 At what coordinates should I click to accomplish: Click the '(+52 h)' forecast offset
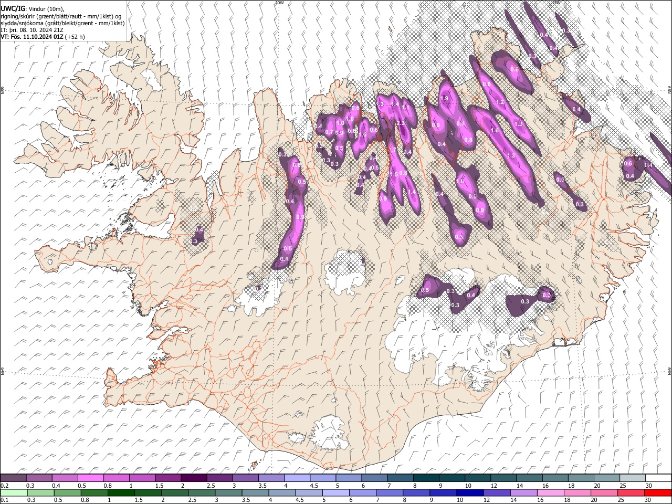tap(75, 37)
